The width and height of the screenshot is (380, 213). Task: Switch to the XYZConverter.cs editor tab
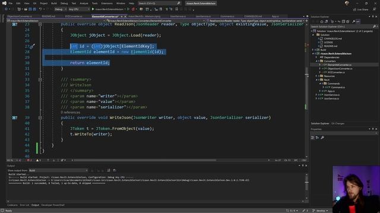click(x=74, y=17)
